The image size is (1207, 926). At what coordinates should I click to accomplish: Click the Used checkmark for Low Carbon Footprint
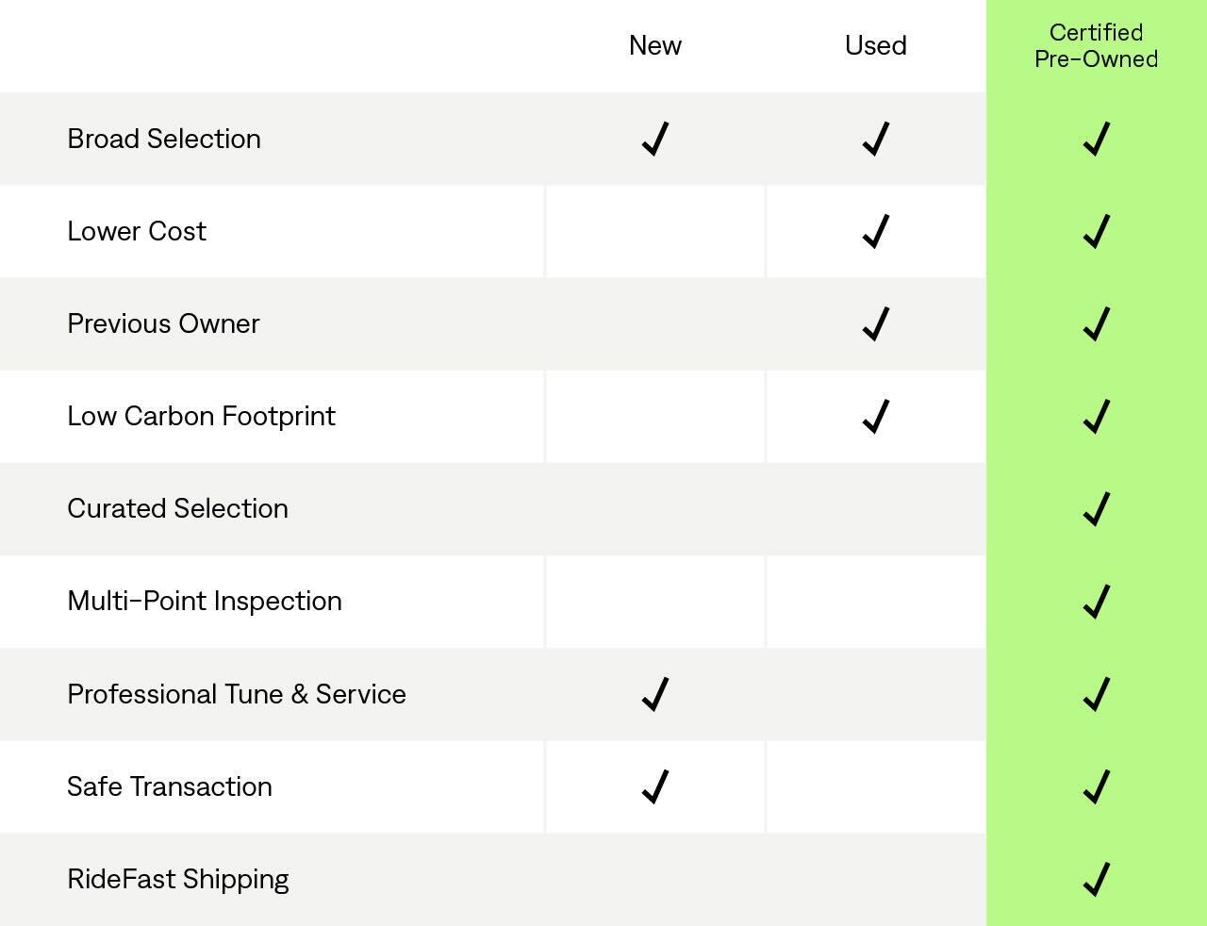point(876,416)
